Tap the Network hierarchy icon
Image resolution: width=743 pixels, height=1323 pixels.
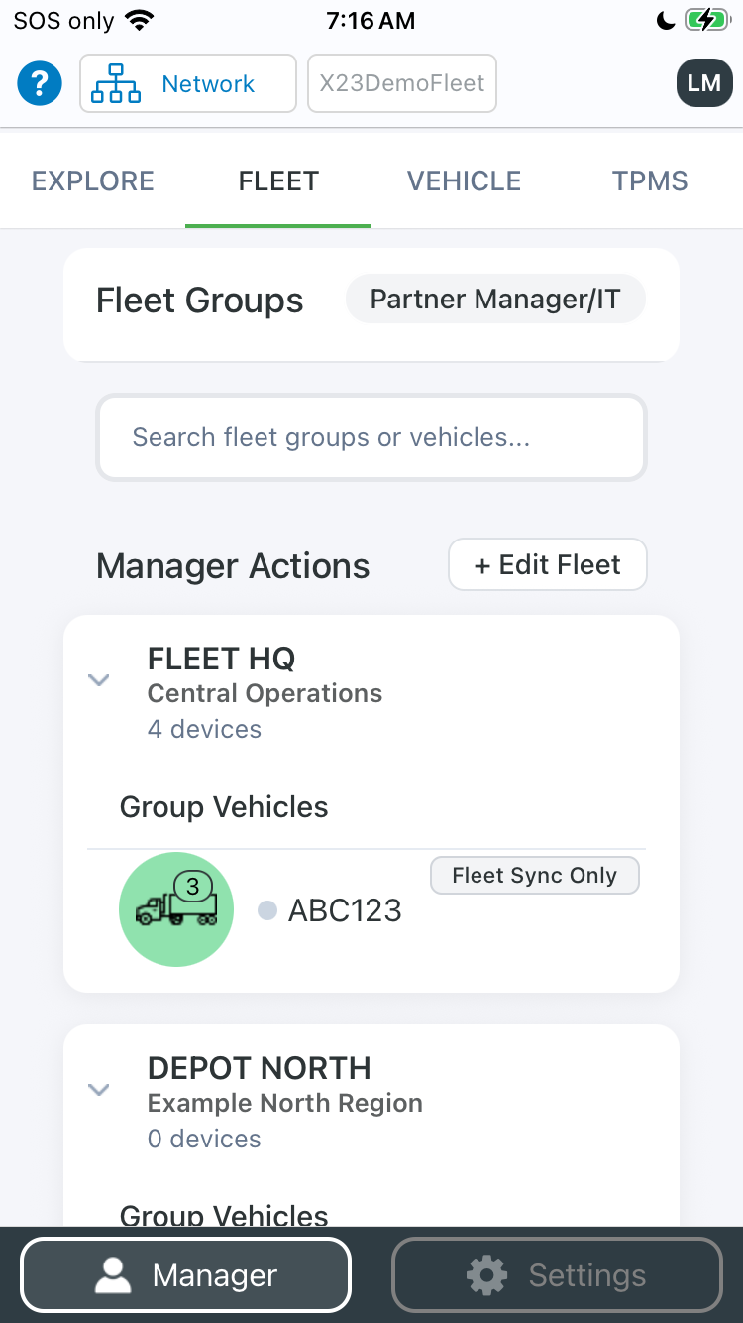pos(116,84)
